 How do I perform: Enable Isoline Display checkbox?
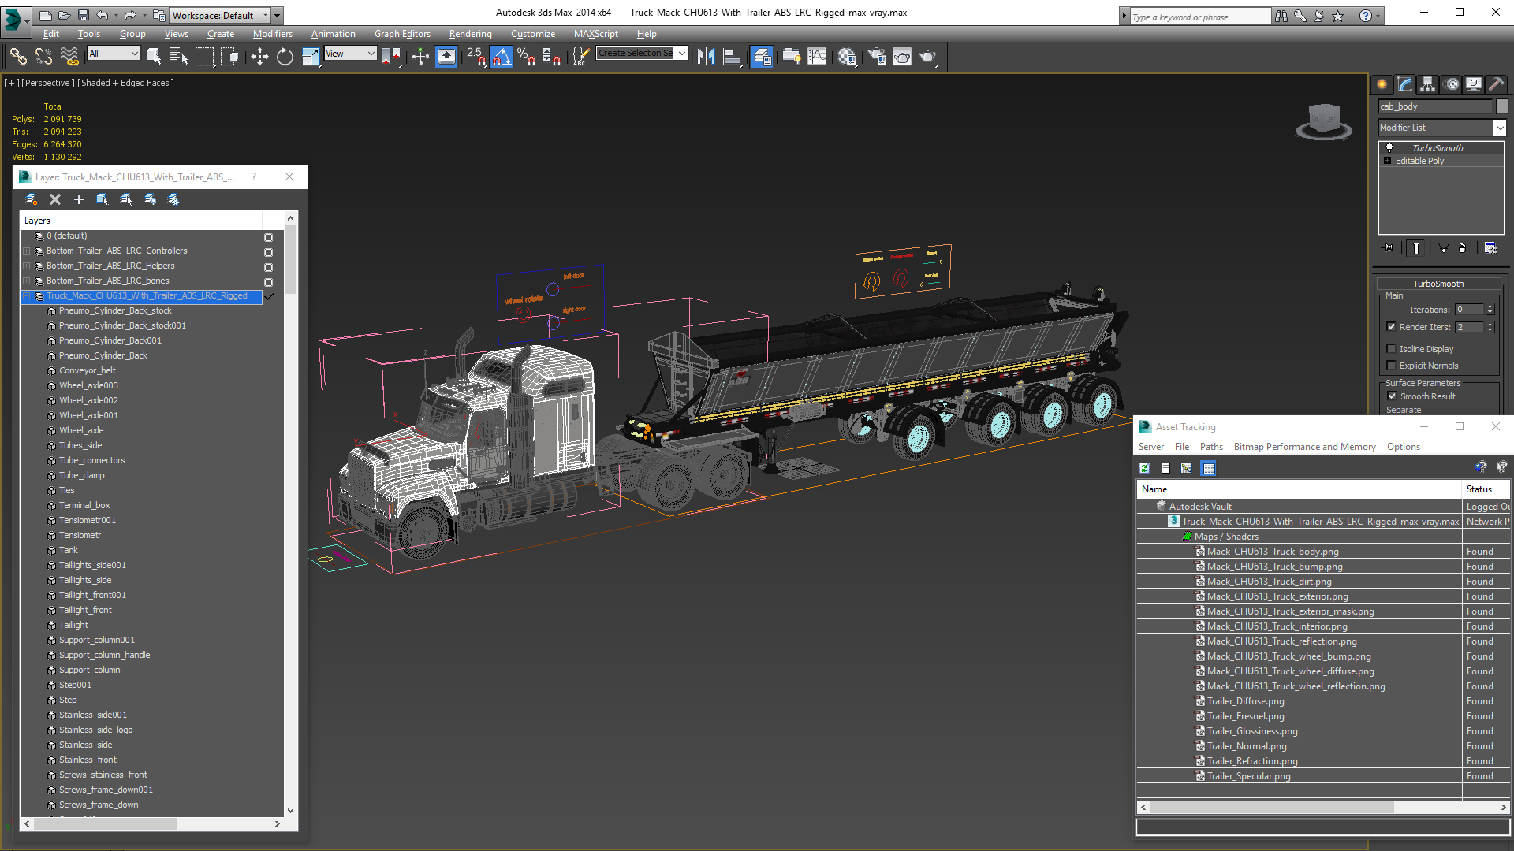[x=1391, y=349]
